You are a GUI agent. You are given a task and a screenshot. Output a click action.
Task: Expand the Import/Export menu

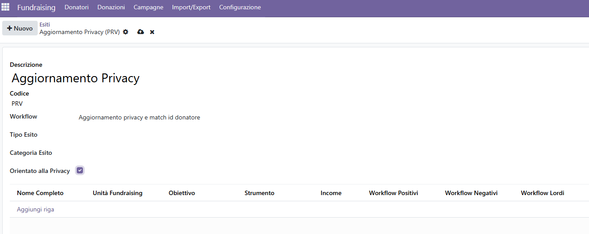point(191,8)
